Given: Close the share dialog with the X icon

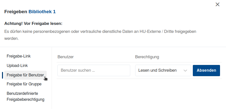Looking at the screenshot, I should (x=218, y=4).
